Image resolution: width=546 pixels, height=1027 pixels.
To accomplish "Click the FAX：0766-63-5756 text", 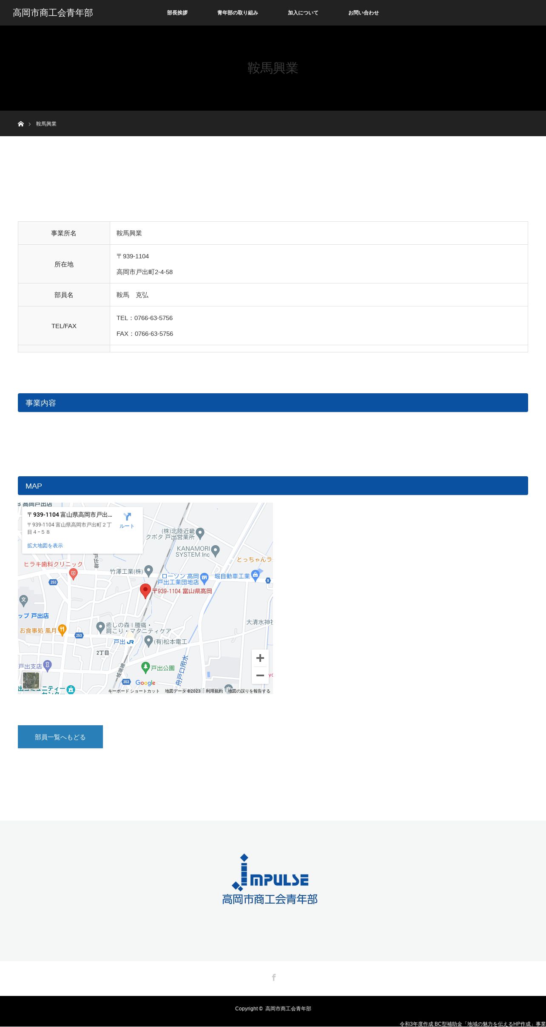I will [145, 334].
